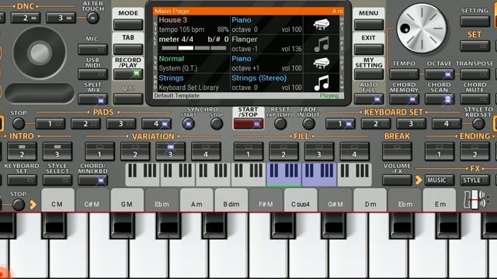Play the CM chord pad

click(x=57, y=200)
